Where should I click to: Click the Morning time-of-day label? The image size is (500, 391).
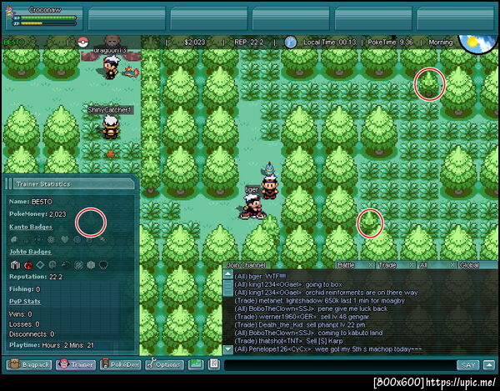(x=440, y=42)
